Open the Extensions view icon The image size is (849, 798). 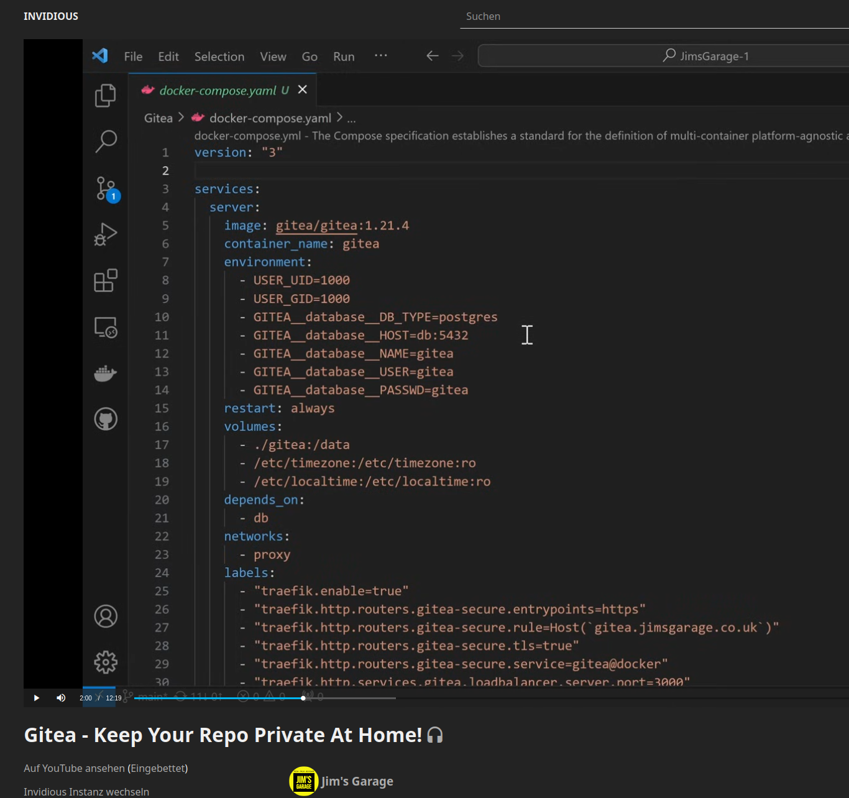point(106,280)
